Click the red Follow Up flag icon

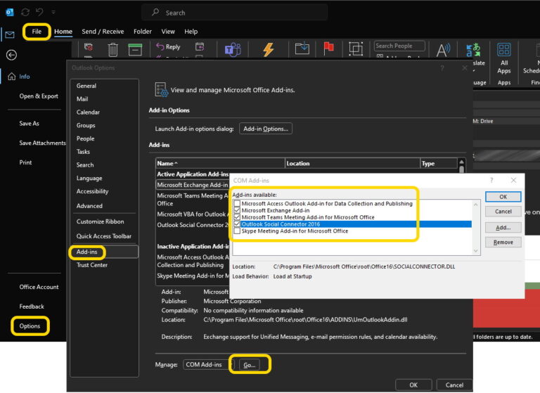coord(328,49)
